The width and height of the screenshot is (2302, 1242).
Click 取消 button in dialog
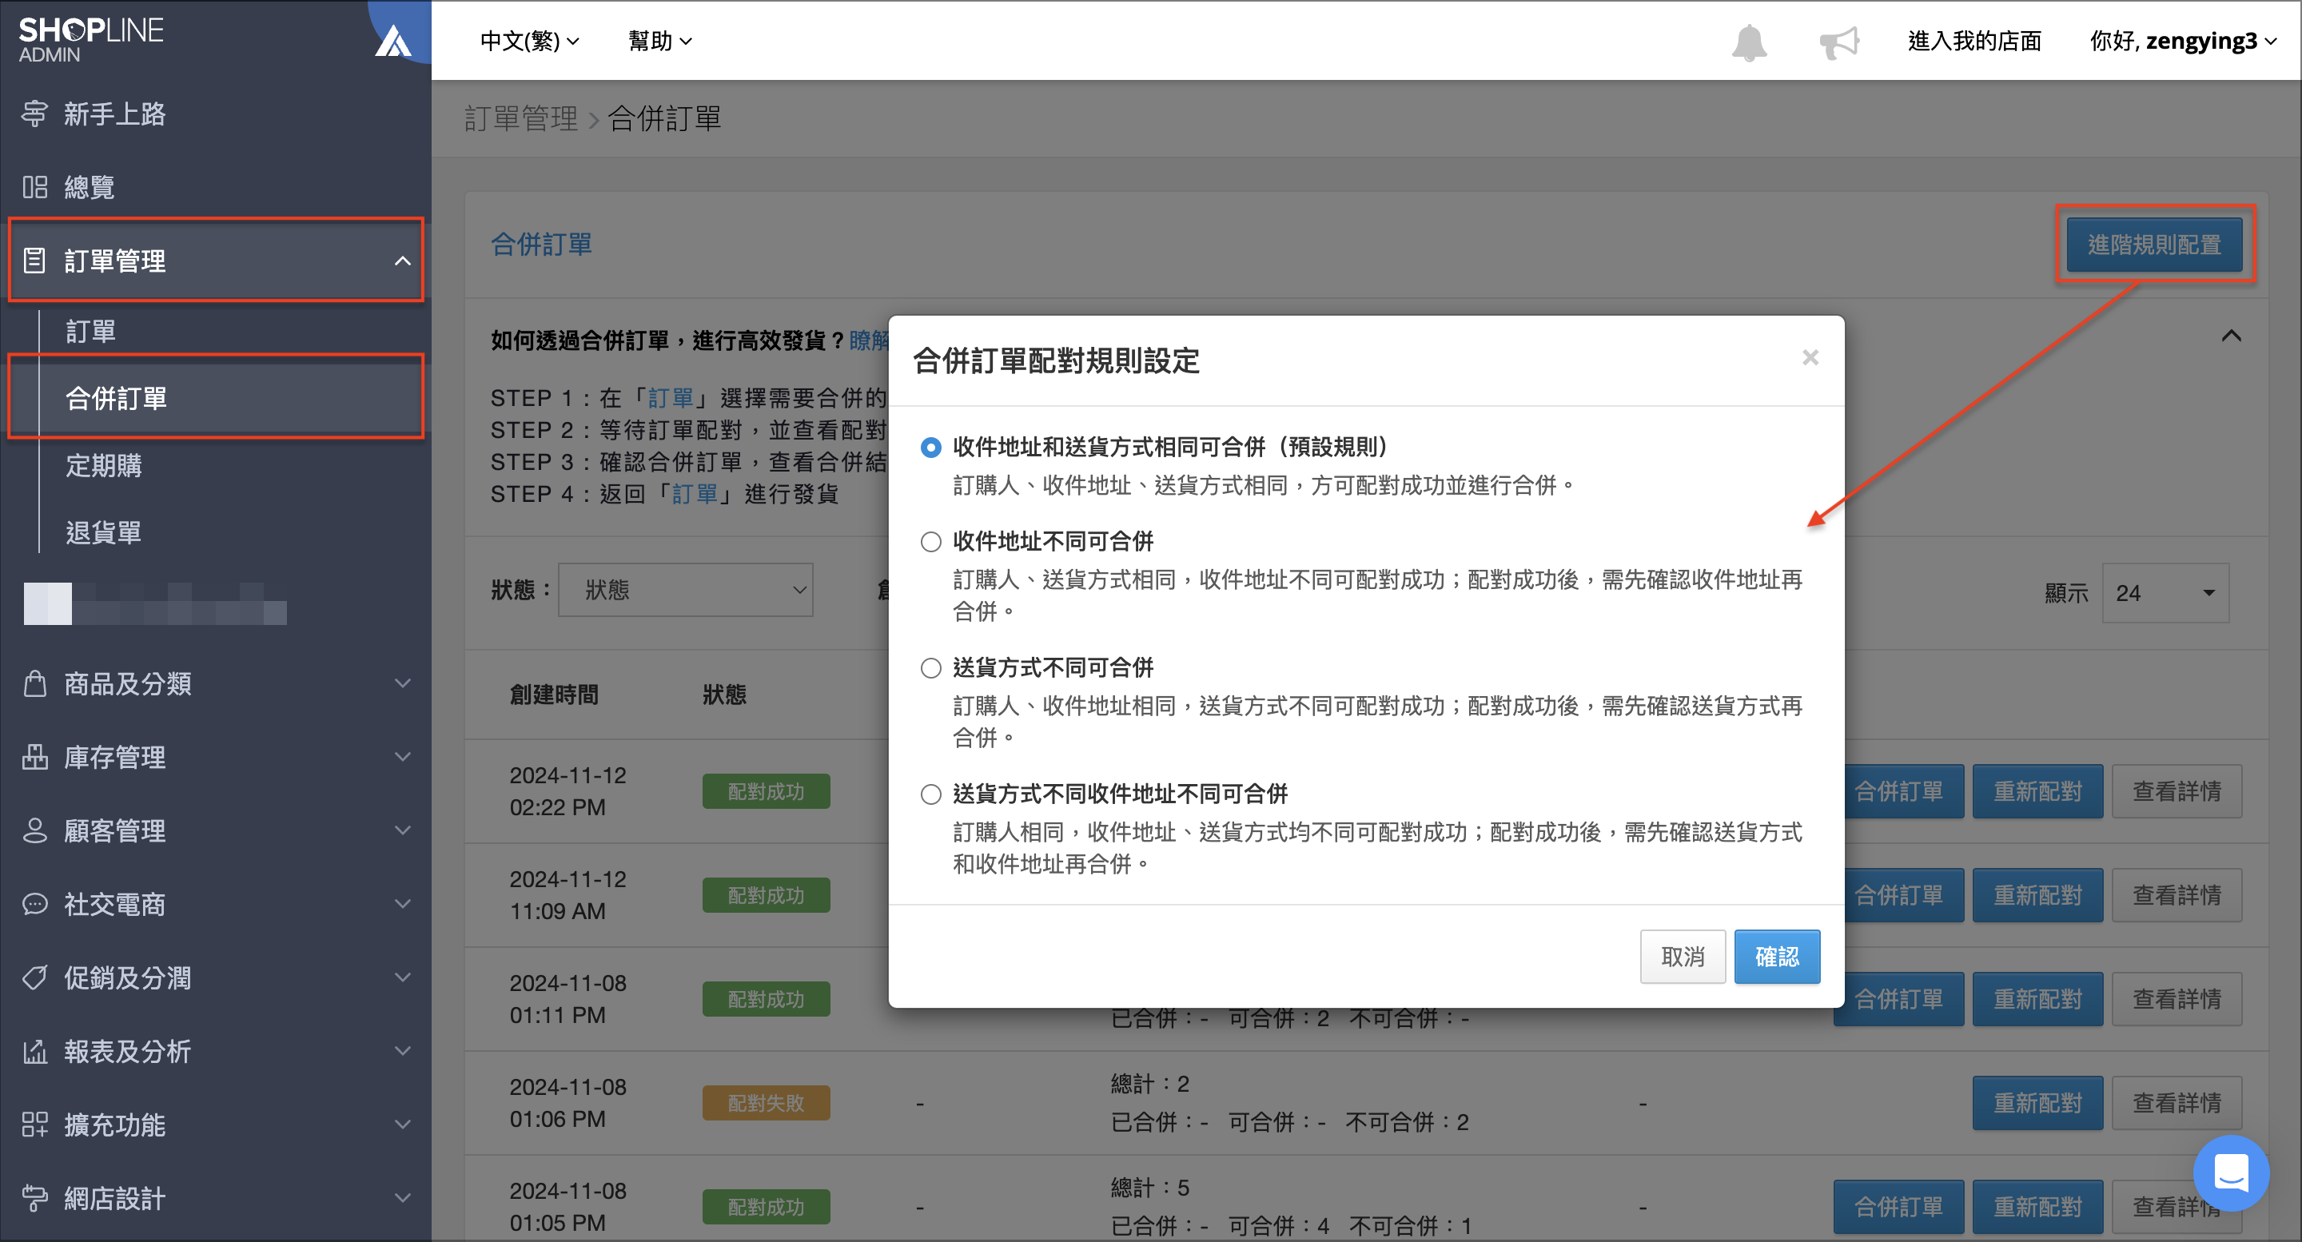click(1683, 957)
